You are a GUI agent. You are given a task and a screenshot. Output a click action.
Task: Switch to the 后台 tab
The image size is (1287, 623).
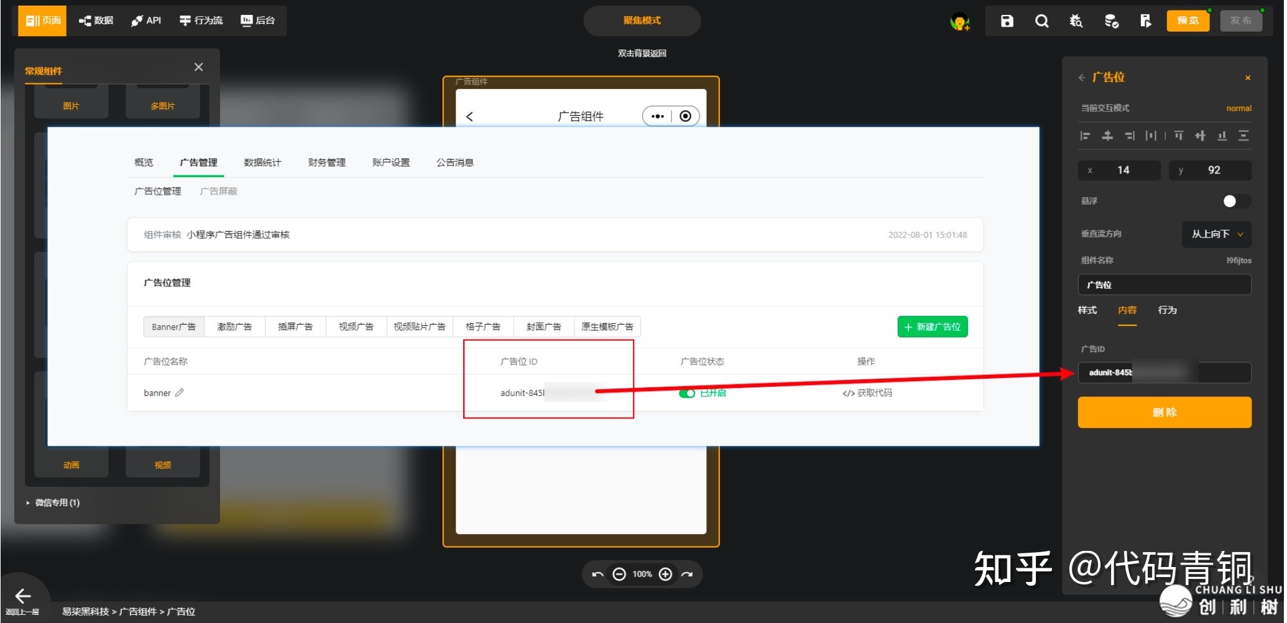point(258,21)
